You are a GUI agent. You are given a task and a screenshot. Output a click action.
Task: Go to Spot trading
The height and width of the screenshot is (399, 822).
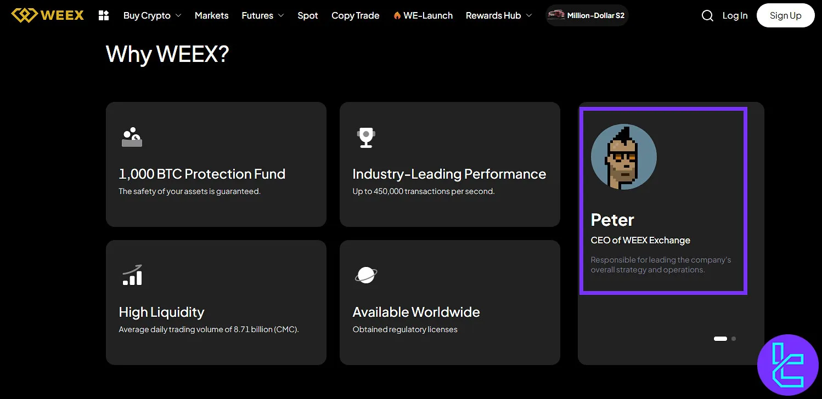308,15
